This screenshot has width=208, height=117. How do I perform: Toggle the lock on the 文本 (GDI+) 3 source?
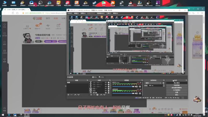(108, 82)
